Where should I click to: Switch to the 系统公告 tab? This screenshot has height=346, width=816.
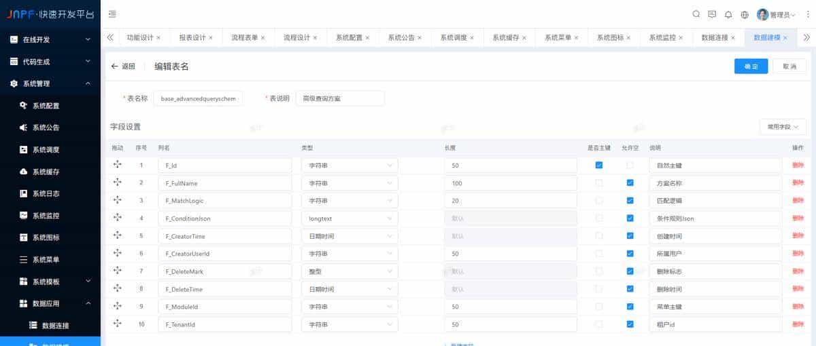(401, 38)
